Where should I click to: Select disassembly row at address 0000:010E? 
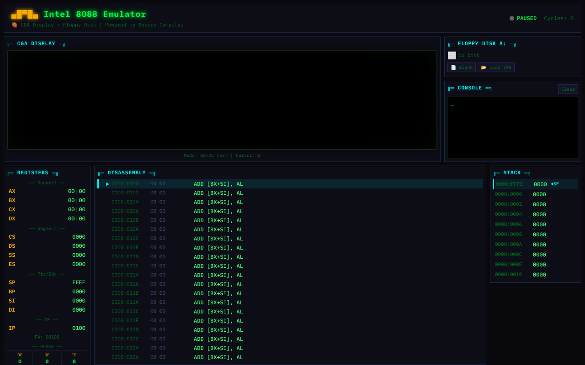click(290, 248)
